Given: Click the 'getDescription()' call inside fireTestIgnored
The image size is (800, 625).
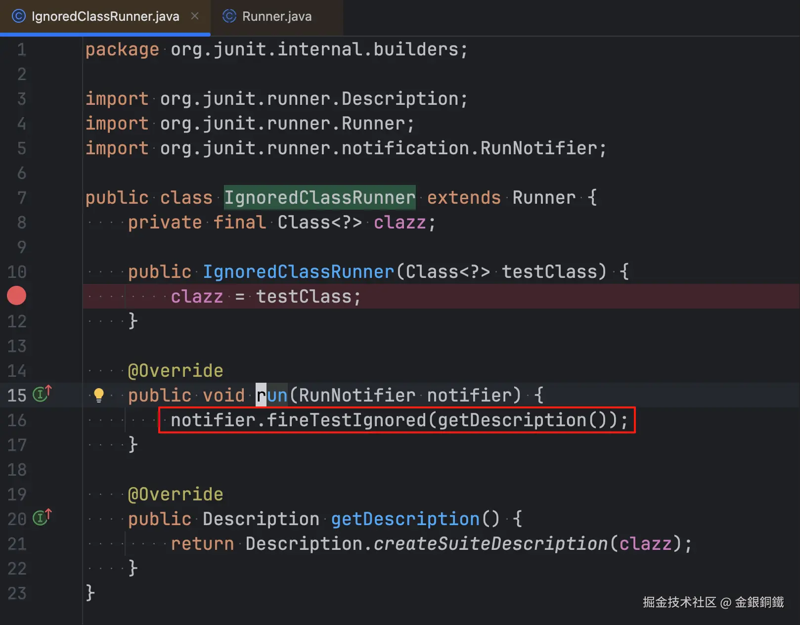Looking at the screenshot, I should 523,420.
